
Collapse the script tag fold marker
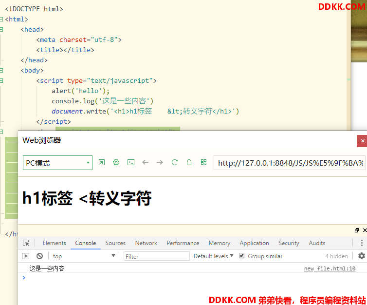coord(1,80)
